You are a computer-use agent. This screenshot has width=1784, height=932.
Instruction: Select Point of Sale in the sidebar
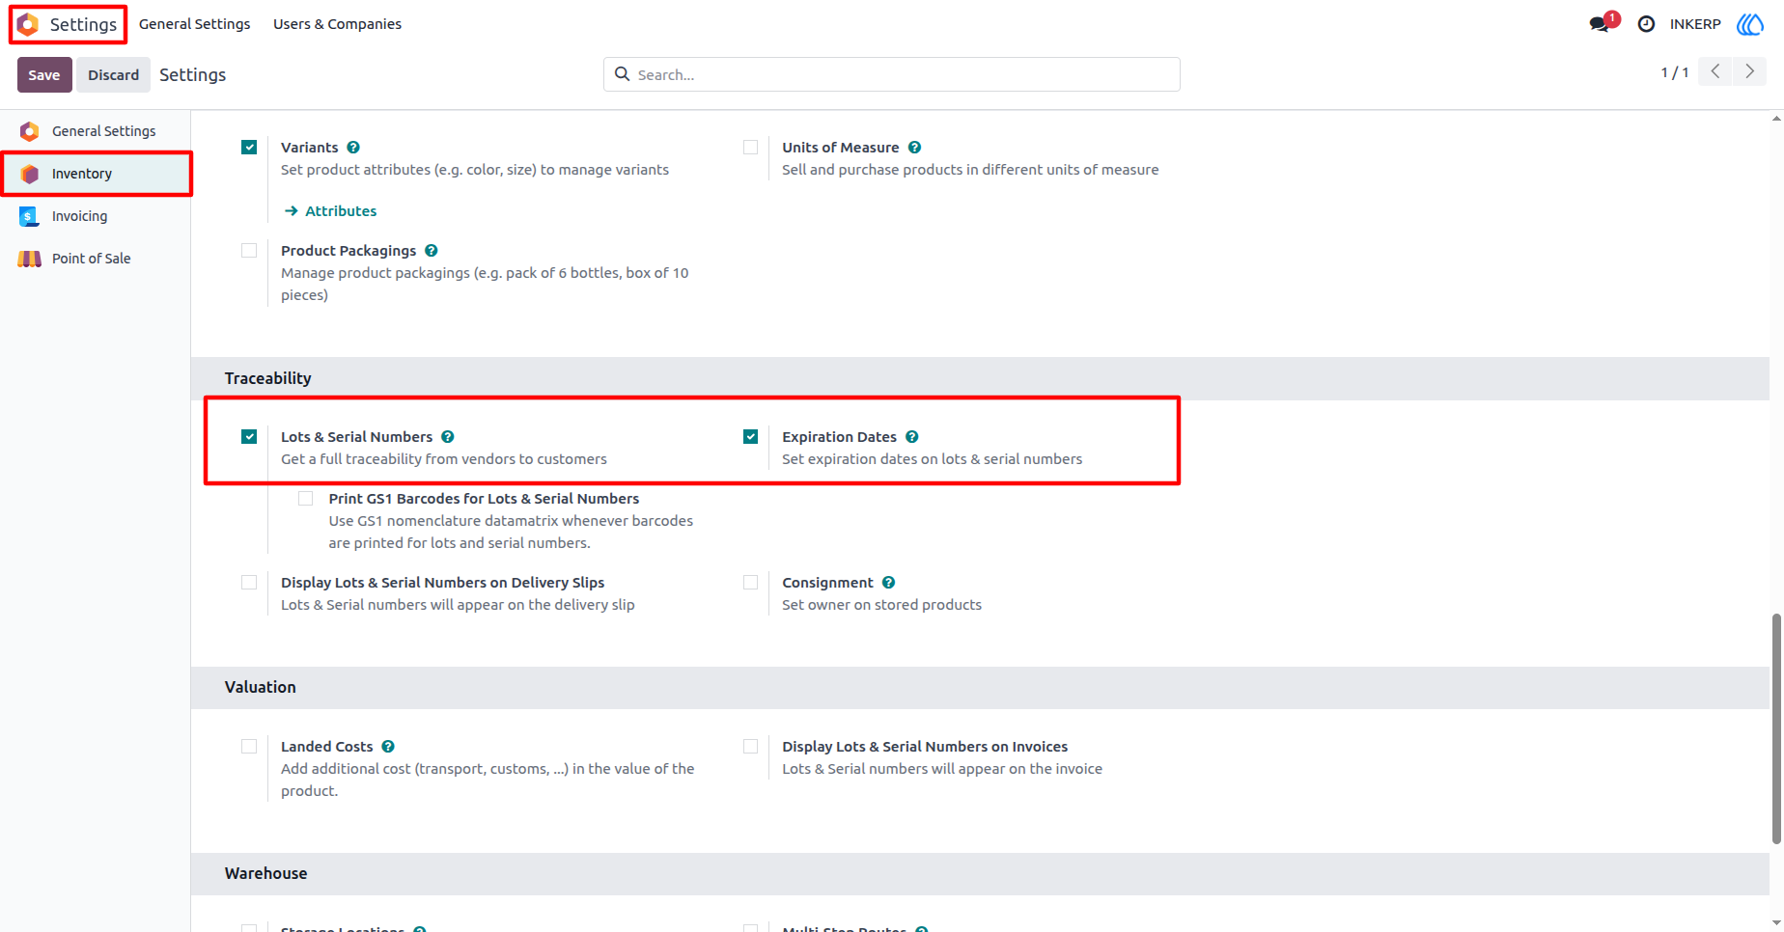click(96, 259)
